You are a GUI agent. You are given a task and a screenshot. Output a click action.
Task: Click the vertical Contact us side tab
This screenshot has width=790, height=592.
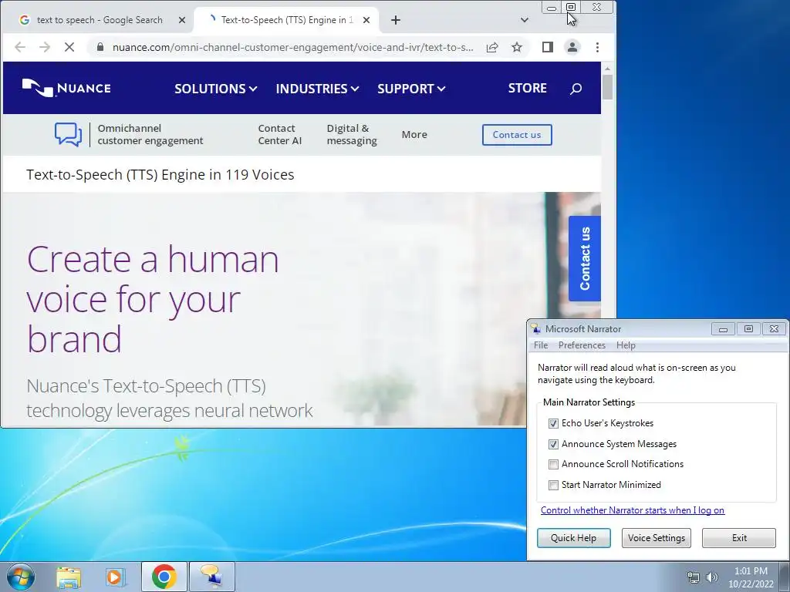tap(585, 259)
